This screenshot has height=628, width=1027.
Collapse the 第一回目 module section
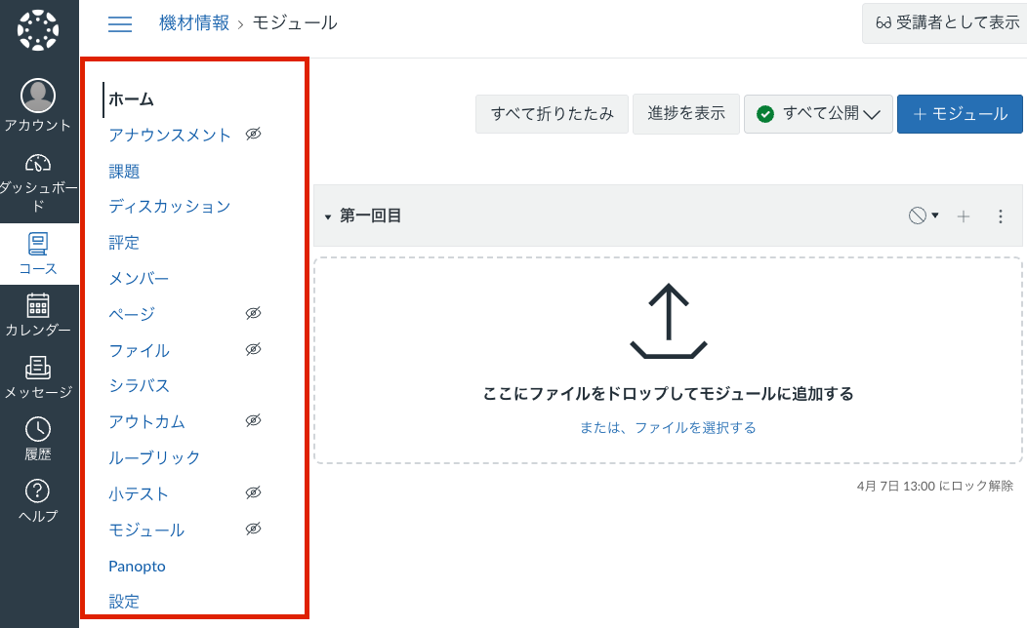pyautogui.click(x=328, y=216)
